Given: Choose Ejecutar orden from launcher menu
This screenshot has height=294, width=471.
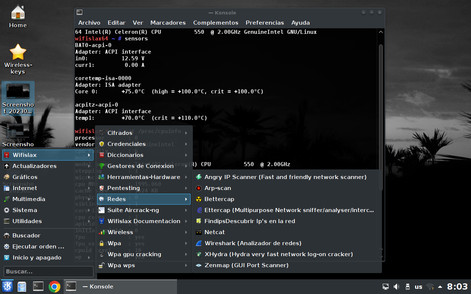Looking at the screenshot, I should 48,247.
